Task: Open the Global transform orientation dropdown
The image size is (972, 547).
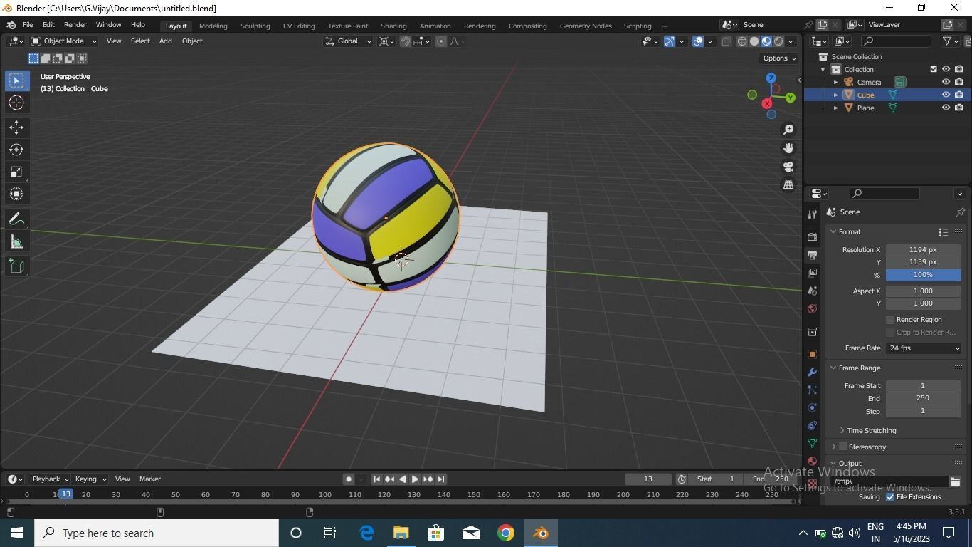Action: [x=348, y=41]
